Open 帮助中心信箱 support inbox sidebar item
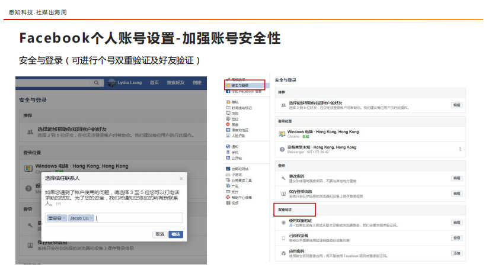 (x=239, y=198)
